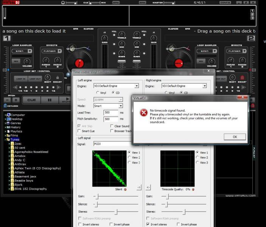This screenshot has width=266, height=227.
Task: Select View 2 radio for left signal
Action: (129, 157)
